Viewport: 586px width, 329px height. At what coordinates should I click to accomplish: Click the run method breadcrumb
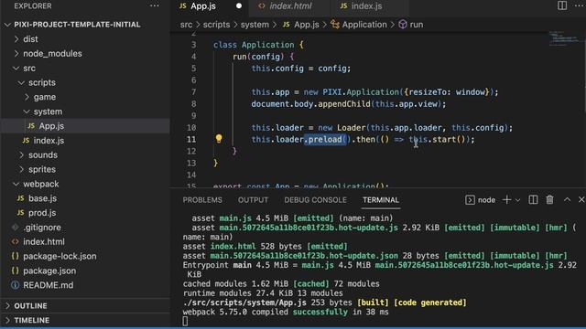[x=411, y=25]
